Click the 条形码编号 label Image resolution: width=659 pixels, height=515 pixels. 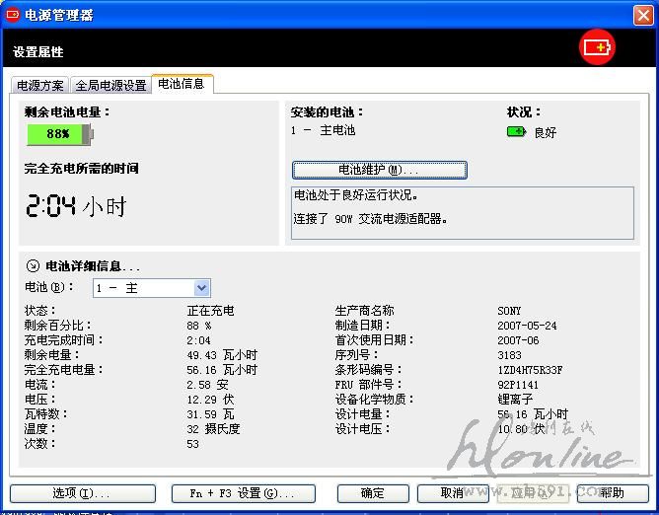pos(368,370)
